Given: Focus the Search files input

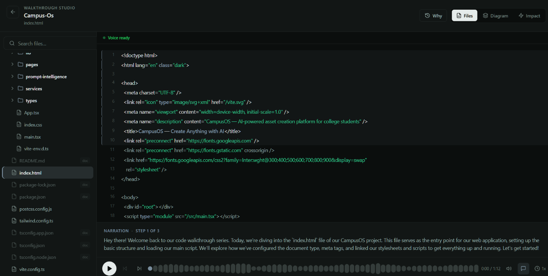Looking at the screenshot, I should coord(50,44).
